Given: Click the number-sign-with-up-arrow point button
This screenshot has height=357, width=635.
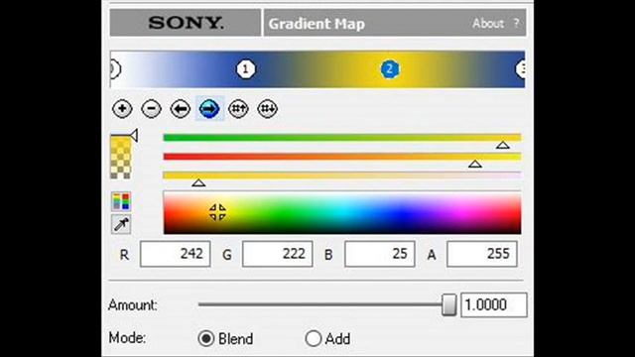Looking at the screenshot, I should (x=238, y=108).
